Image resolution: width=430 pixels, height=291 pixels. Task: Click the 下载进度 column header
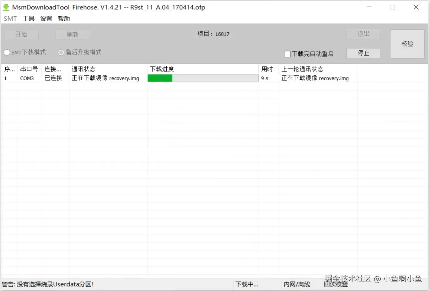pyautogui.click(x=203, y=69)
